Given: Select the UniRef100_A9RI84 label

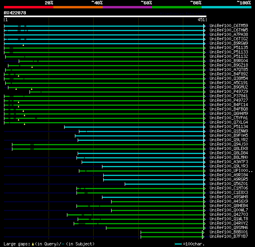Looking at the screenshot, I should coord(229,175).
